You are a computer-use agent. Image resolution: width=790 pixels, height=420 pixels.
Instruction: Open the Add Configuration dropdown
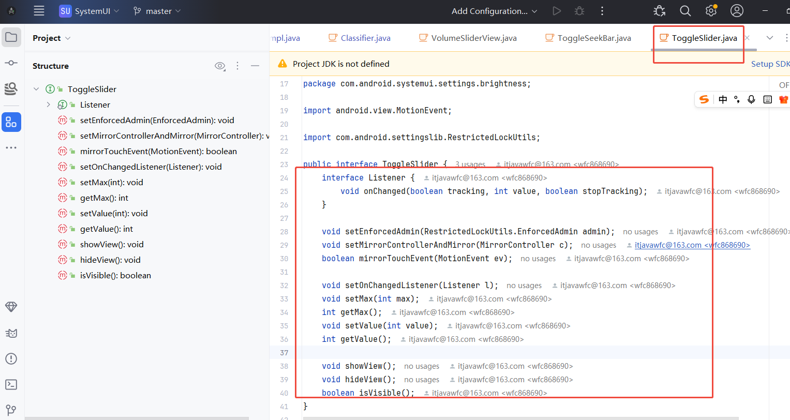click(494, 11)
